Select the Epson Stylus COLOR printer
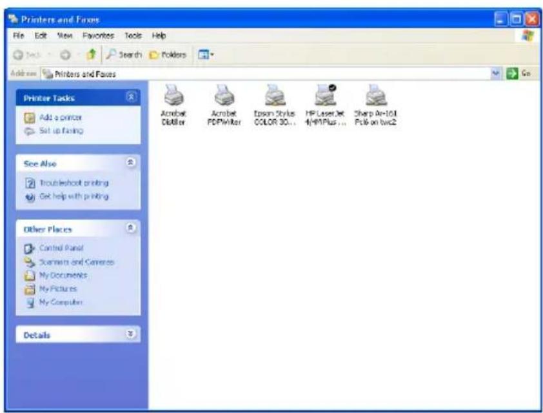Viewport: 543px width, 413px height. [275, 105]
